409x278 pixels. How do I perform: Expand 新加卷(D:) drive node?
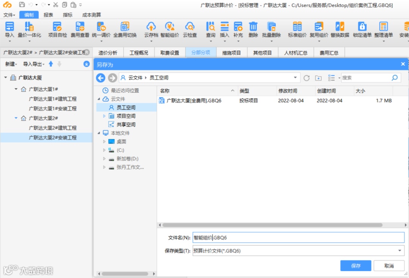104,159
